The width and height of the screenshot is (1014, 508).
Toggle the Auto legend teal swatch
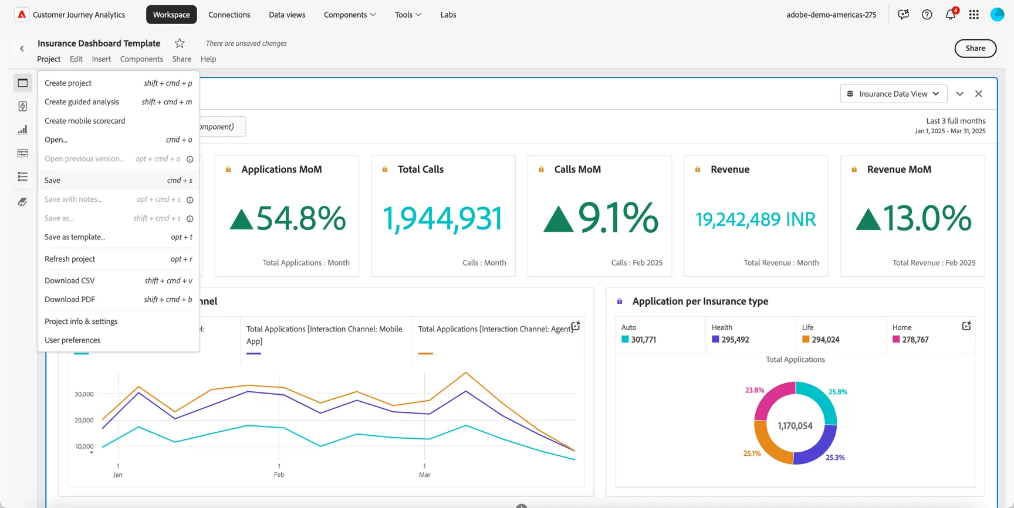[x=625, y=339]
